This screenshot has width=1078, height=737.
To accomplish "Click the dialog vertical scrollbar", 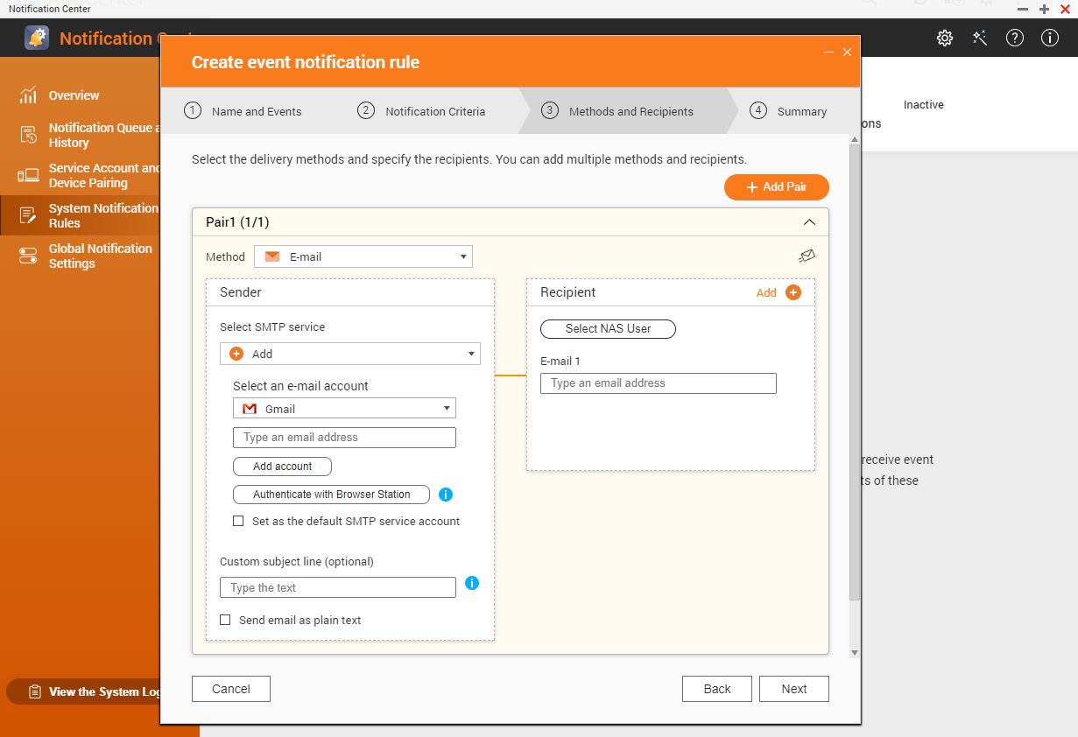I will [x=855, y=368].
